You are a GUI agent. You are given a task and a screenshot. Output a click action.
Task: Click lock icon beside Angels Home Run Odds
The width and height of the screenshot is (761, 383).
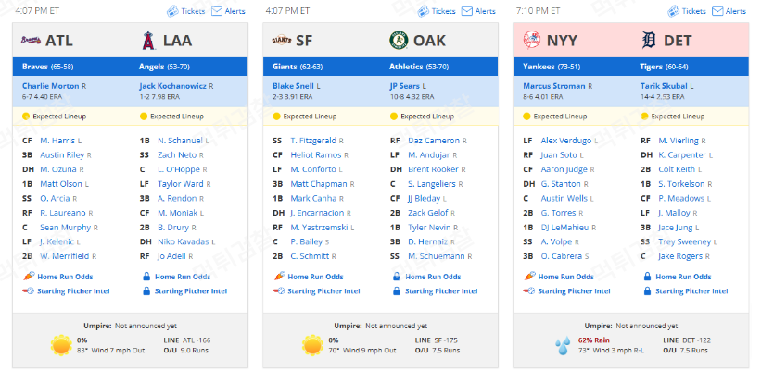pyautogui.click(x=146, y=277)
